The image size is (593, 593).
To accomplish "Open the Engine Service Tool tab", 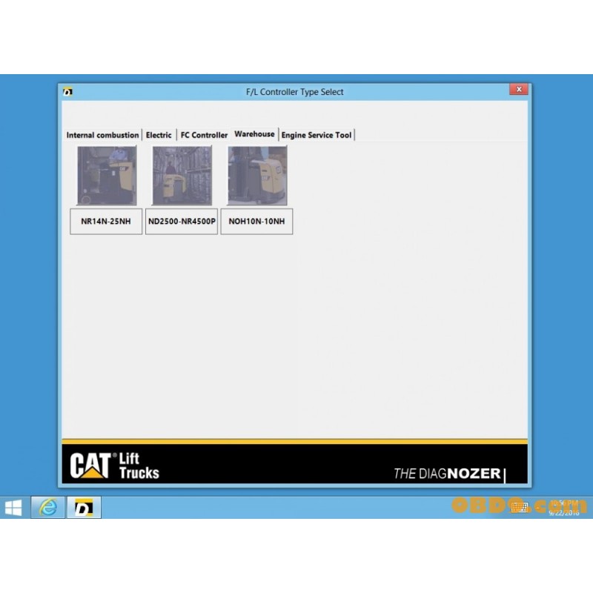I will click(x=317, y=135).
